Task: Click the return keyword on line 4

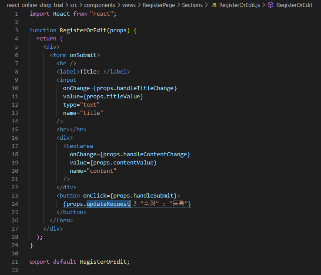Action: pyautogui.click(x=46, y=39)
